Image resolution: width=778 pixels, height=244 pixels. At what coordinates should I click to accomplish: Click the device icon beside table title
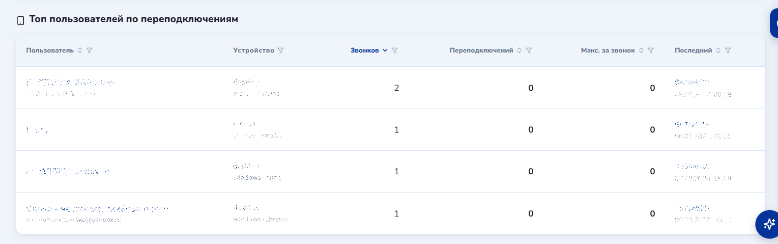21,21
